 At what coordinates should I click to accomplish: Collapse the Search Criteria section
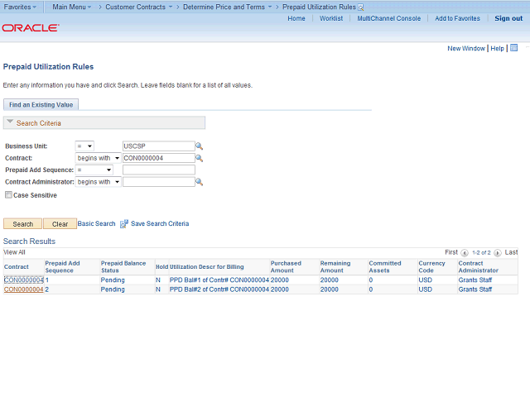coord(10,122)
